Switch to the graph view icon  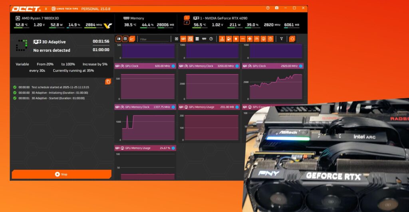132,39
